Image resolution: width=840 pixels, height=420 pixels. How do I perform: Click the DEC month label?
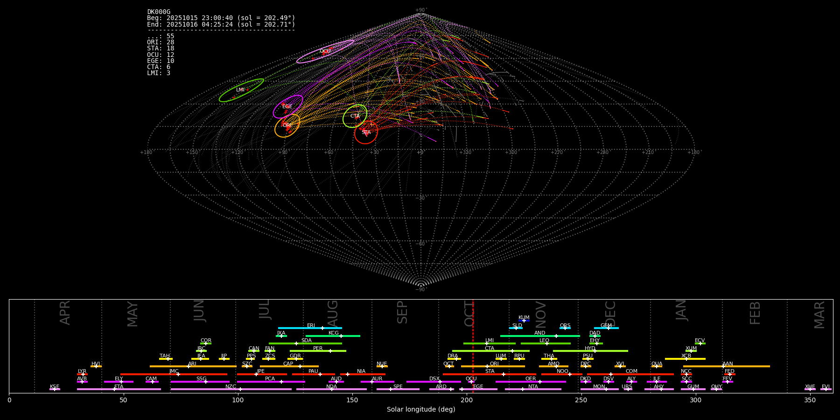click(610, 314)
